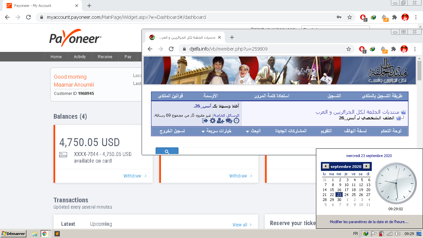The height and width of the screenshot is (238, 423).
Task: Click the استعادة كلمة المرور password recovery link
Action: point(272,96)
